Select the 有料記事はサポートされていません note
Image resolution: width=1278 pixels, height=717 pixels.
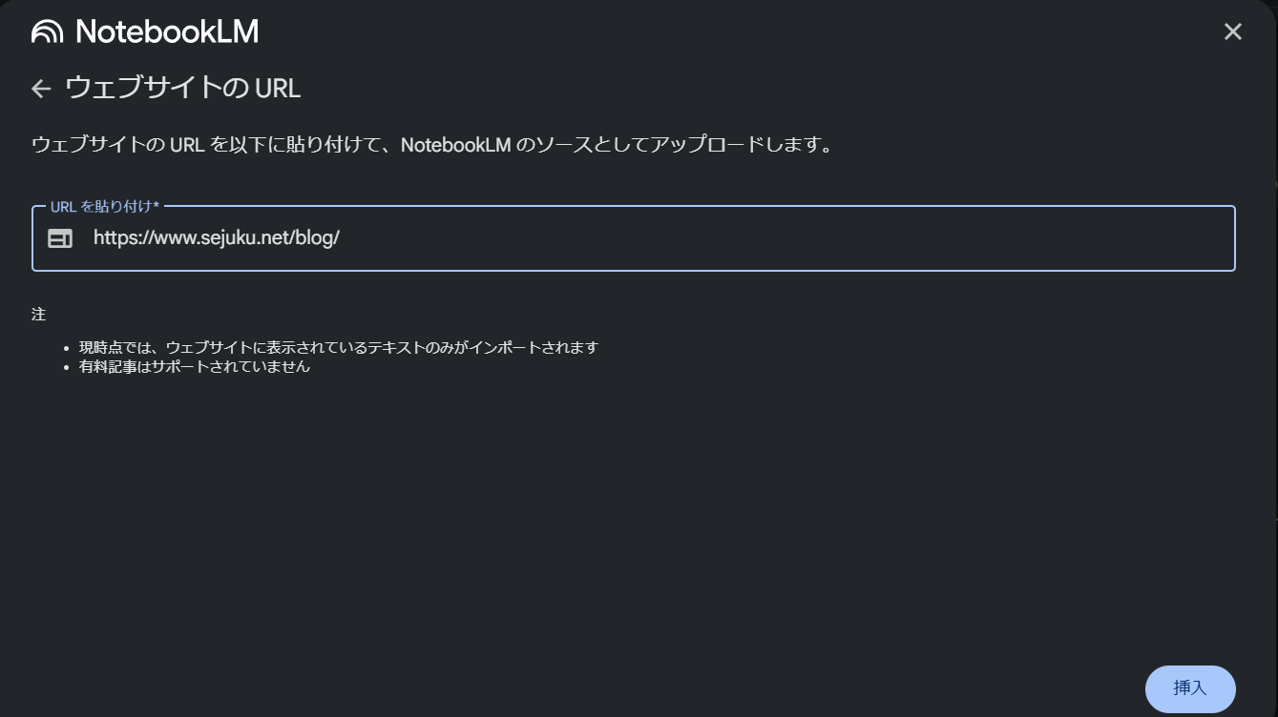click(194, 366)
